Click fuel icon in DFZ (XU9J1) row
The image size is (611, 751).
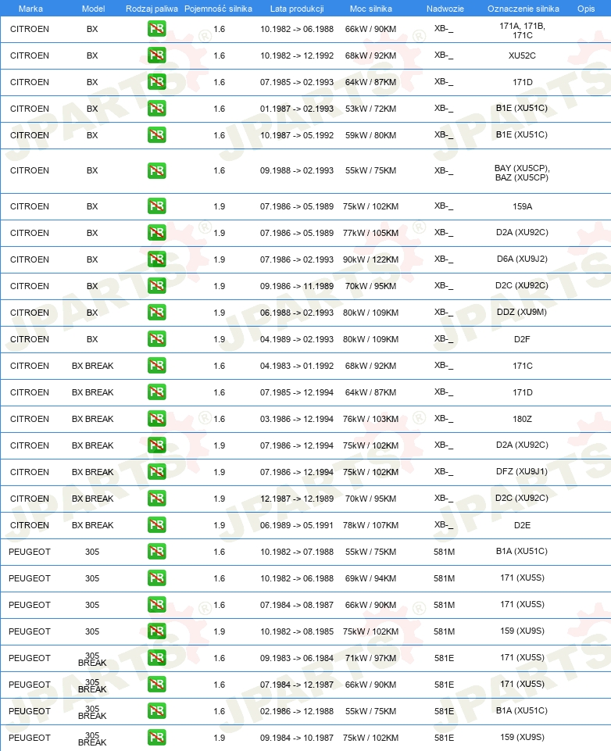tap(156, 472)
